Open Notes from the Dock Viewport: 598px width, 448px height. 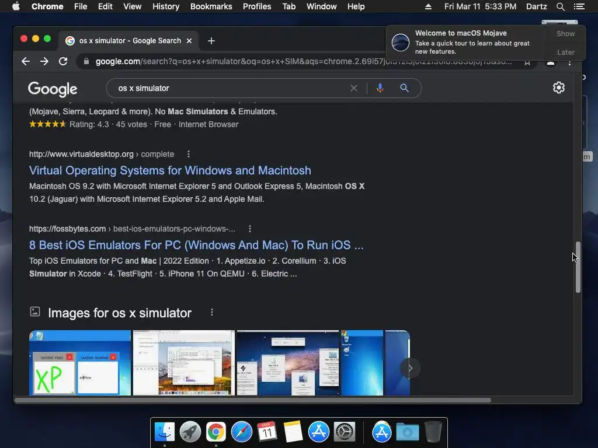click(293, 432)
